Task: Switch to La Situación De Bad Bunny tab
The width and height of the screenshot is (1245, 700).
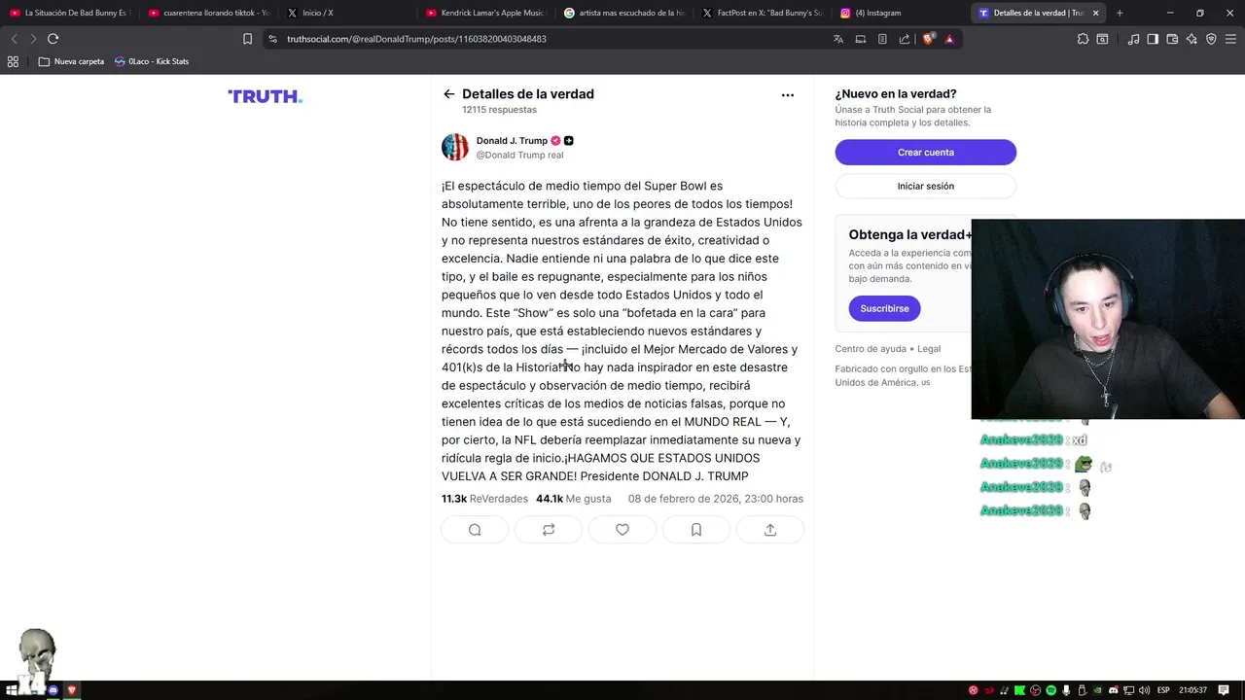Action: coord(69,13)
